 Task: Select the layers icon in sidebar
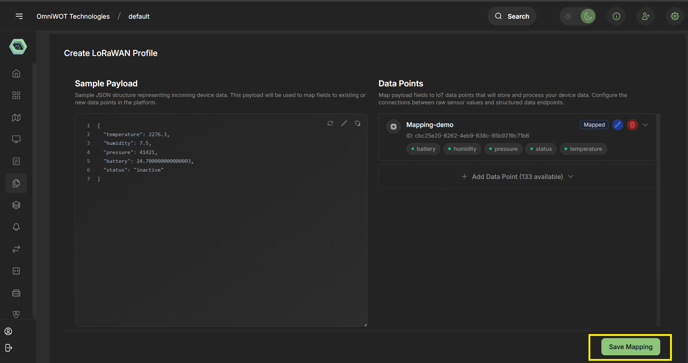click(x=16, y=205)
